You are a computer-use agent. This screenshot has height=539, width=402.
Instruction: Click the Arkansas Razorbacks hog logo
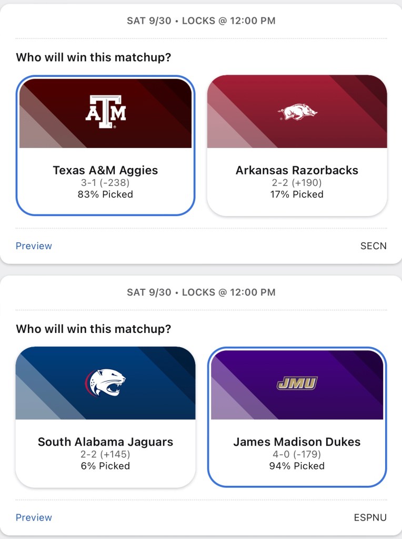(297, 112)
